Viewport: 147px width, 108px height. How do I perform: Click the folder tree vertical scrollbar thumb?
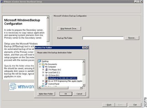(84, 69)
